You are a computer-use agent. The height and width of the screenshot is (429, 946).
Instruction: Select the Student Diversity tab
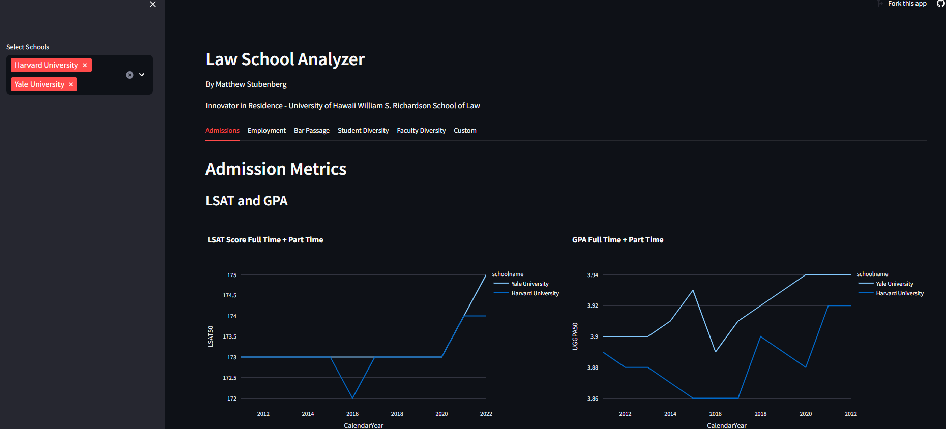click(363, 131)
